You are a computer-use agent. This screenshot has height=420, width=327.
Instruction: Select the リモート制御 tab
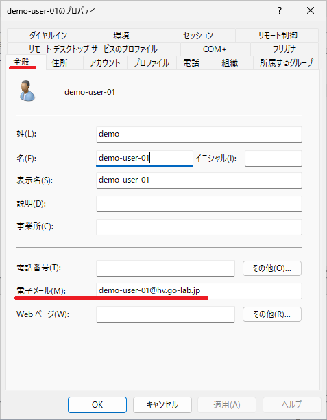pos(277,36)
